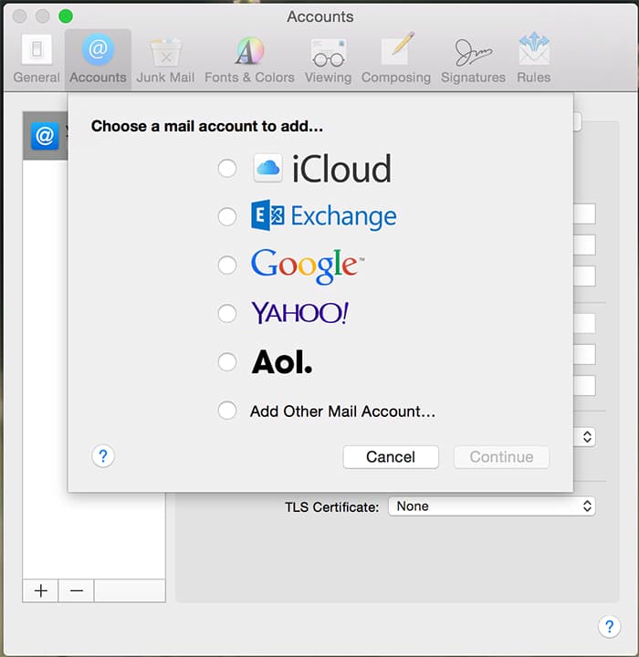Viewport: 639px width, 657px height.
Task: Open Signatures preferences
Action: pos(472,59)
